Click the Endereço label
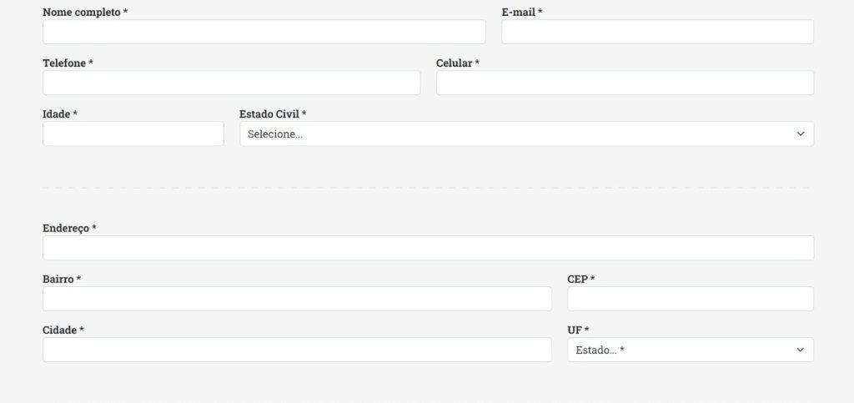The image size is (854, 403). click(66, 228)
